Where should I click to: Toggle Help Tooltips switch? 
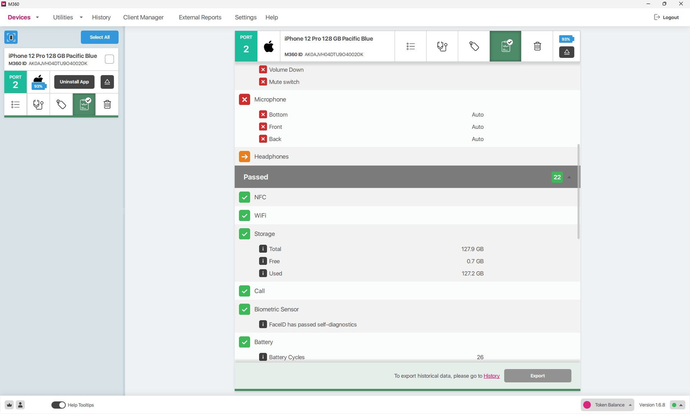[59, 405]
